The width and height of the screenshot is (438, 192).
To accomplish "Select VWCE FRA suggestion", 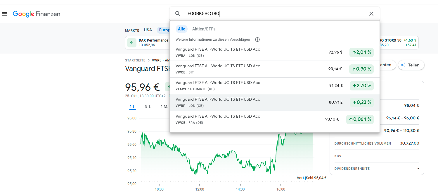I will click(x=218, y=119).
